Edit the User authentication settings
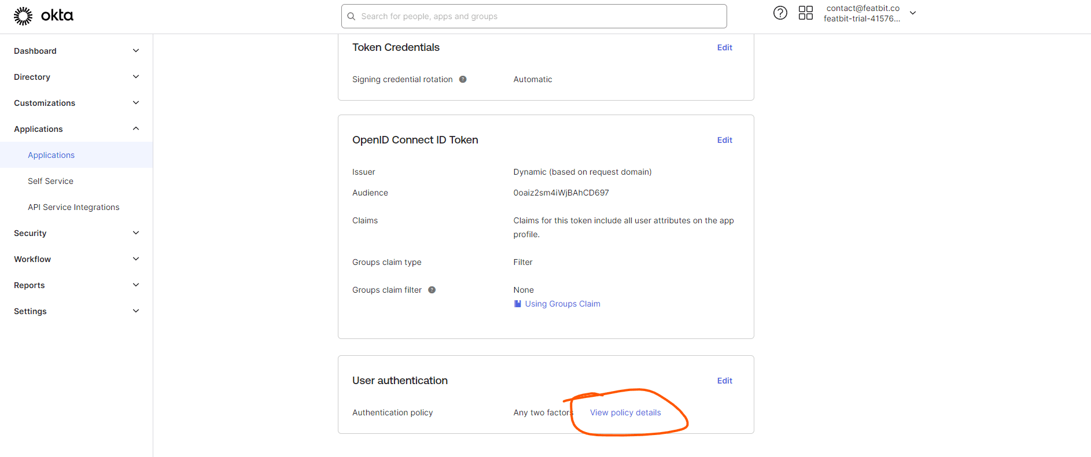This screenshot has width=1091, height=457. 724,380
